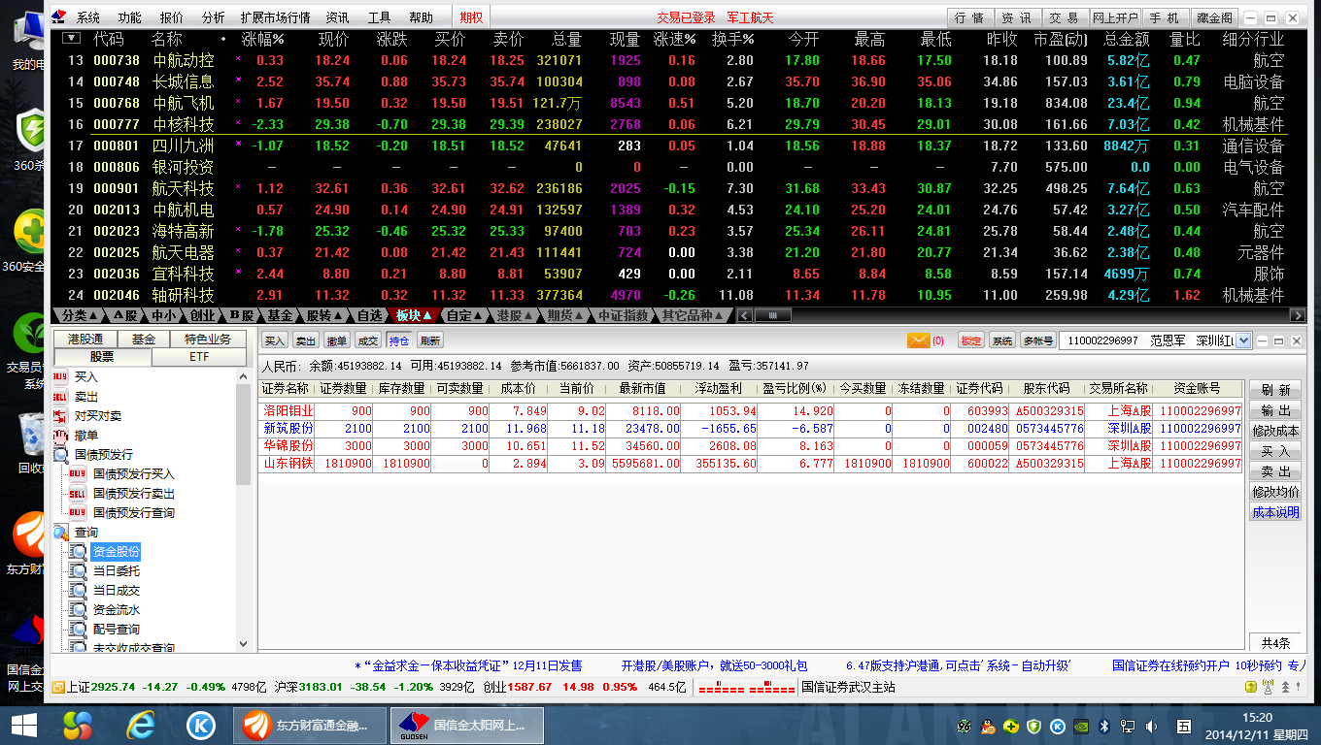This screenshot has height=745, width=1321.
Task: Open the mail envelope message icon
Action: point(918,340)
